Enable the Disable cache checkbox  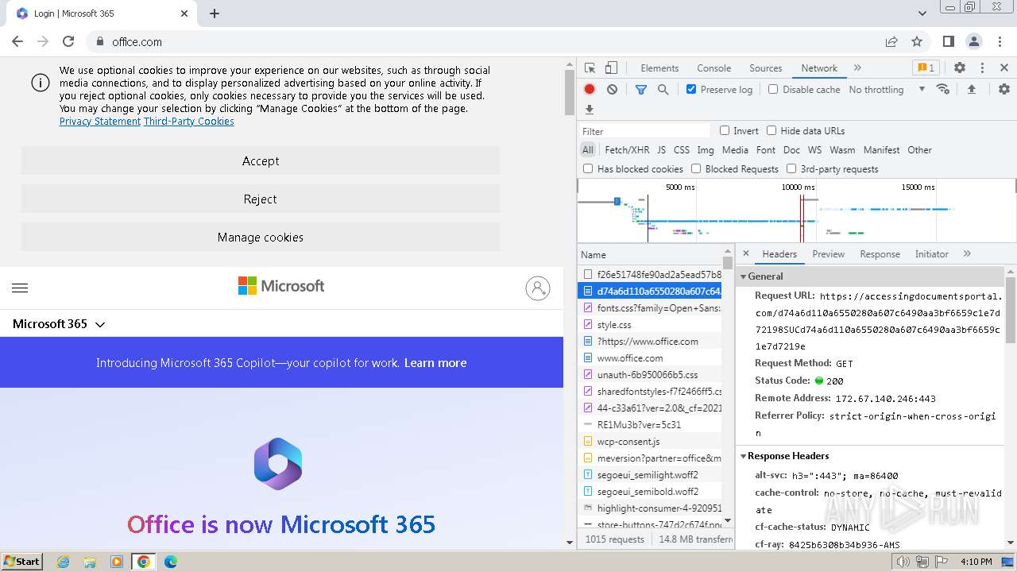773,89
